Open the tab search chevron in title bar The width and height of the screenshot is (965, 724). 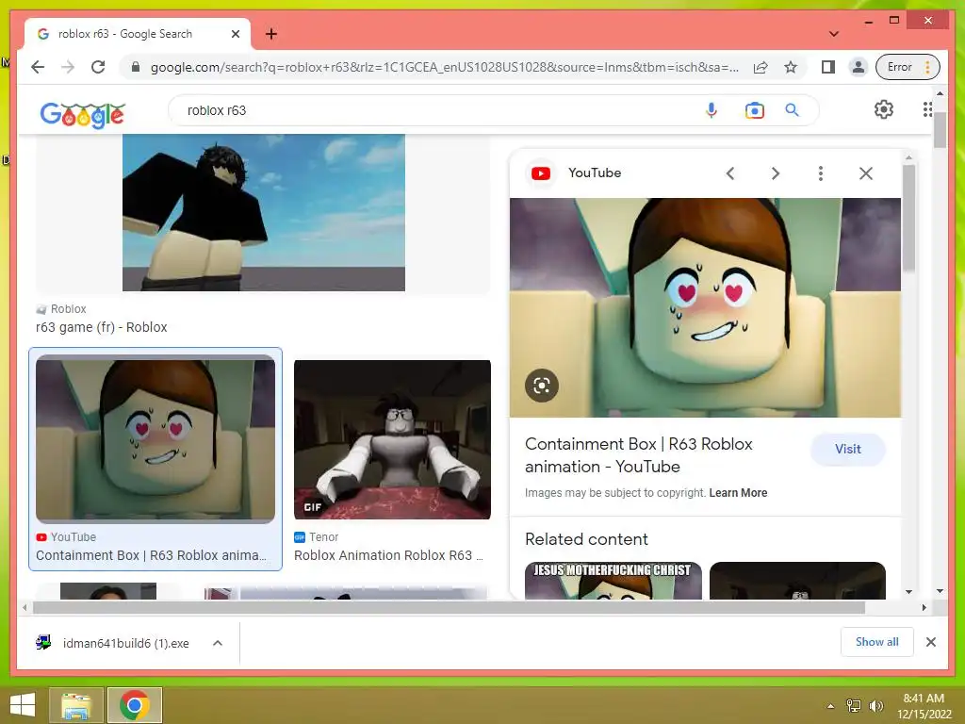click(x=834, y=34)
